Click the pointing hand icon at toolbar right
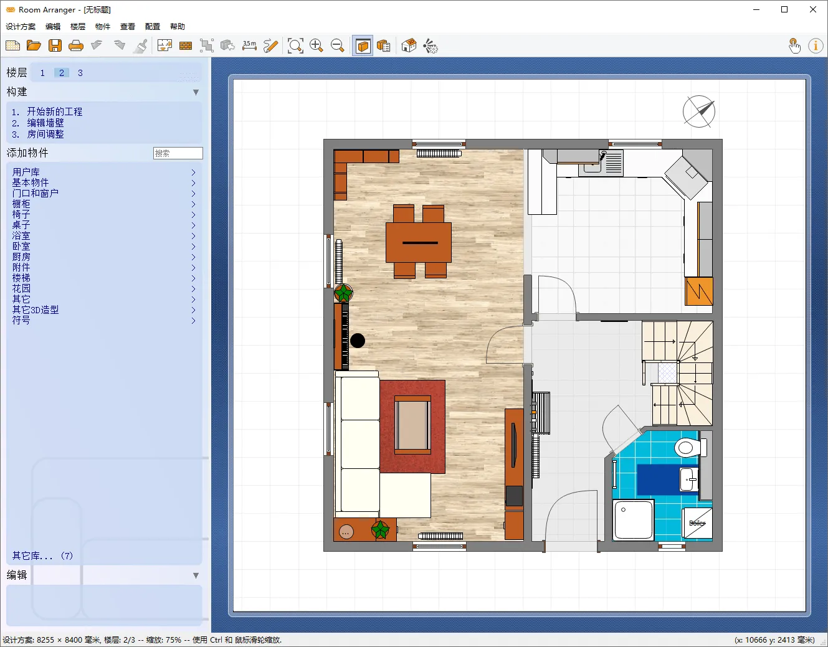The width and height of the screenshot is (828, 647). coord(795,45)
